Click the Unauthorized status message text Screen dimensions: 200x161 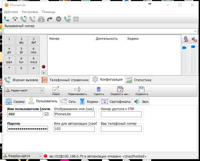coord(98,156)
